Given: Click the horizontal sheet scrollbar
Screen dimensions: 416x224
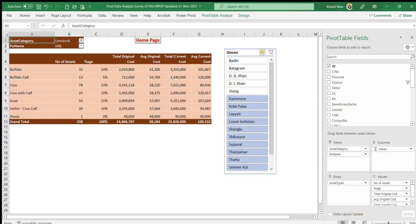Looking at the screenshot, I should (148, 217).
